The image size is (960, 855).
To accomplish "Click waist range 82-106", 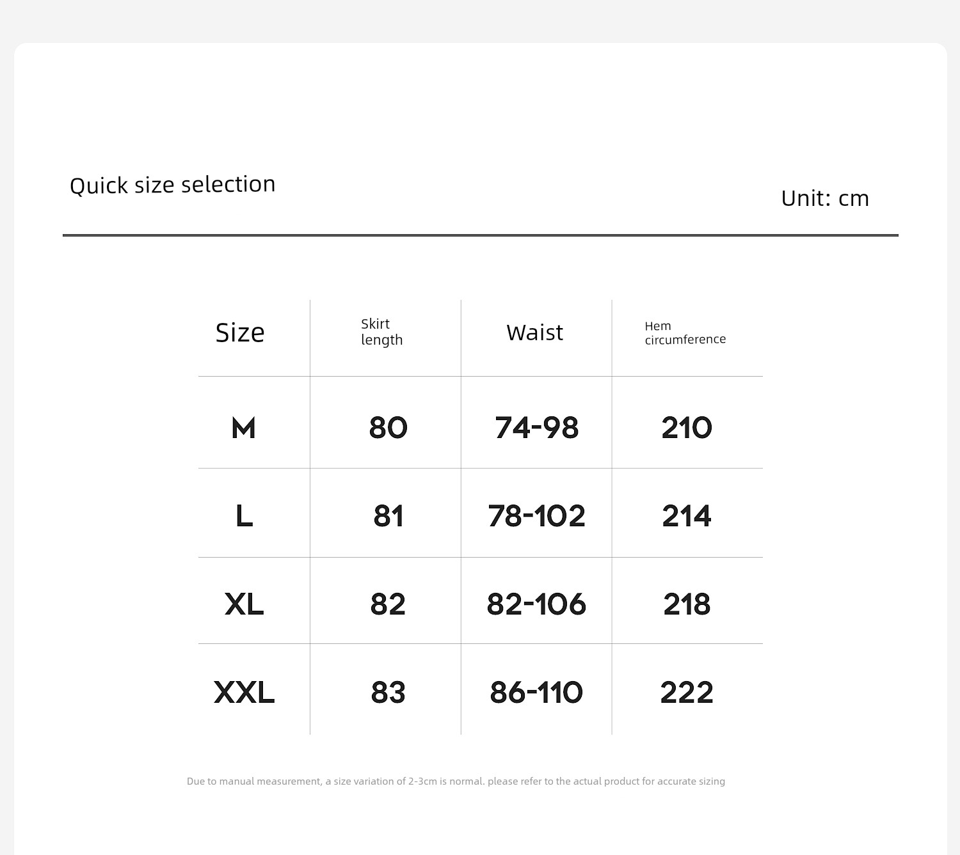I will click(536, 604).
